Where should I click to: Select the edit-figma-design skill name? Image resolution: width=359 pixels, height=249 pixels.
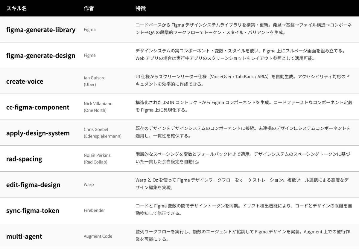[33, 184]
